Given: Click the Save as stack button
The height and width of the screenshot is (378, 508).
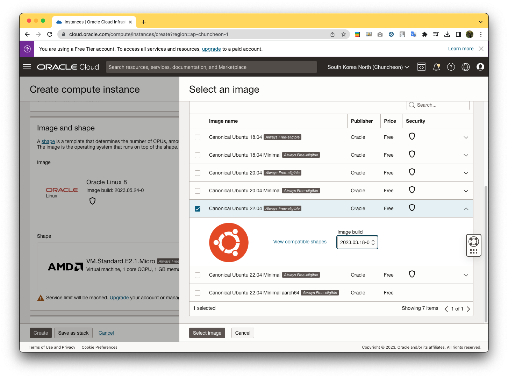Looking at the screenshot, I should 73,333.
